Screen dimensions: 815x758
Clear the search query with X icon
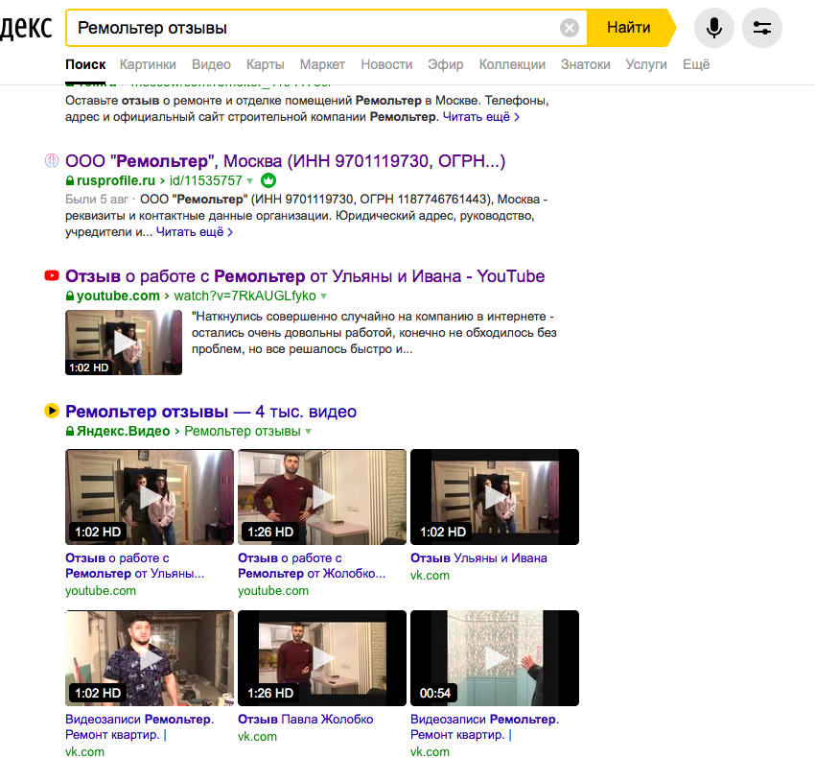click(570, 28)
